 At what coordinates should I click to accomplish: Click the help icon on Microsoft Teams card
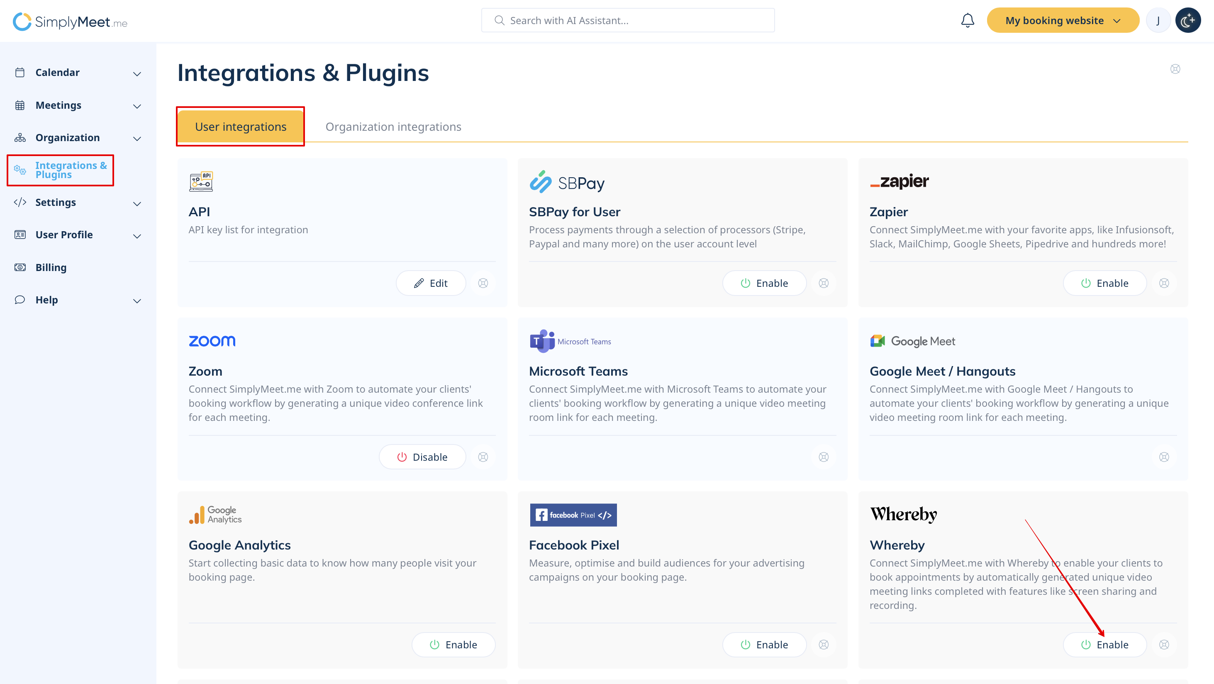[823, 457]
